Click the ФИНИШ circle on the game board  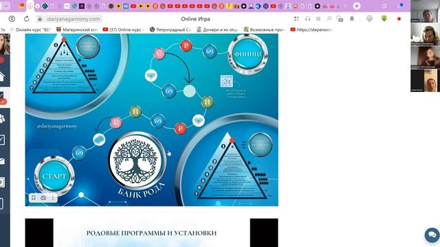pyautogui.click(x=248, y=55)
